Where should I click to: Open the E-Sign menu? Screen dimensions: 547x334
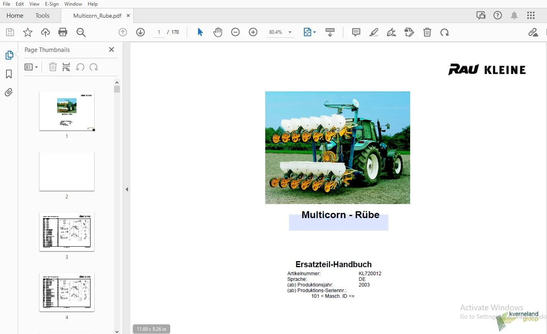point(52,4)
